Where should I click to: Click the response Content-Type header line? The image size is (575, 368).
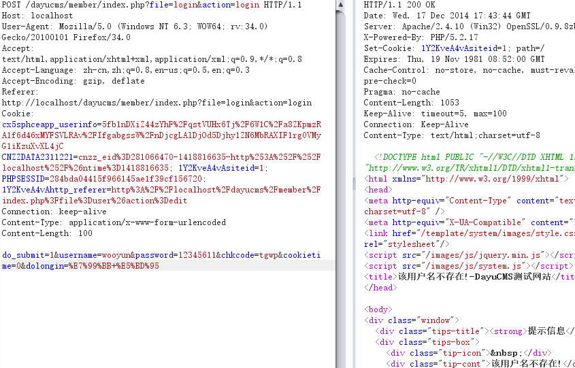point(452,135)
